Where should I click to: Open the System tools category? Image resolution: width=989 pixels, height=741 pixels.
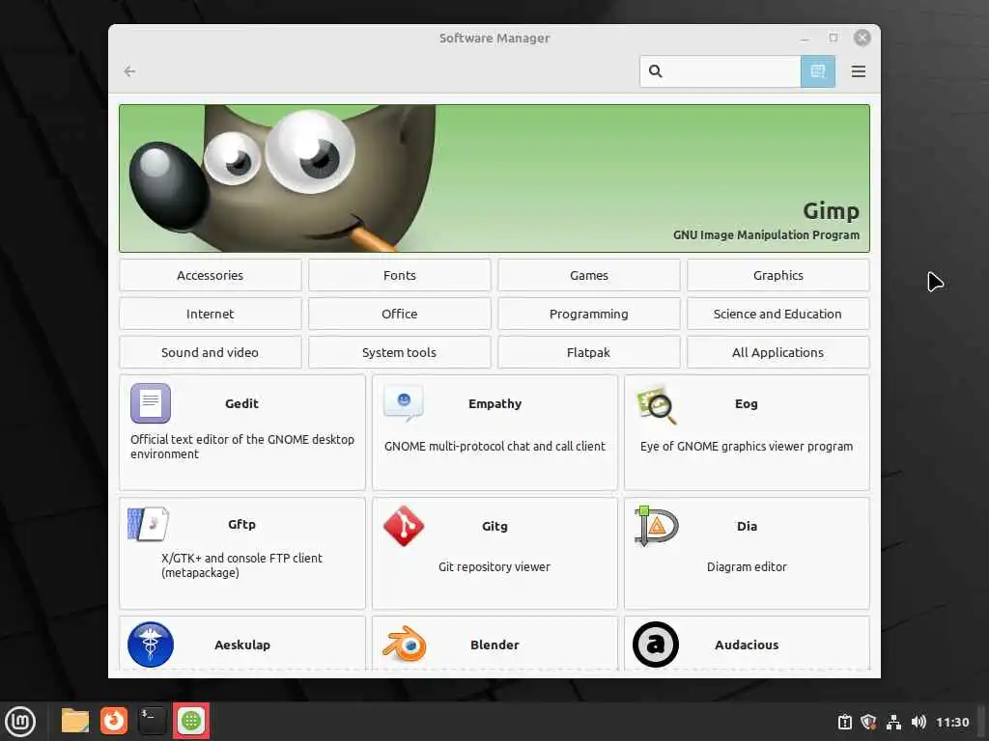point(399,352)
